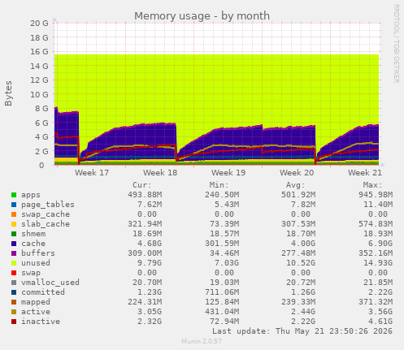This screenshot has height=350, width=404.
Task: Click the 'Last update' timestamp line
Action: tap(302, 331)
